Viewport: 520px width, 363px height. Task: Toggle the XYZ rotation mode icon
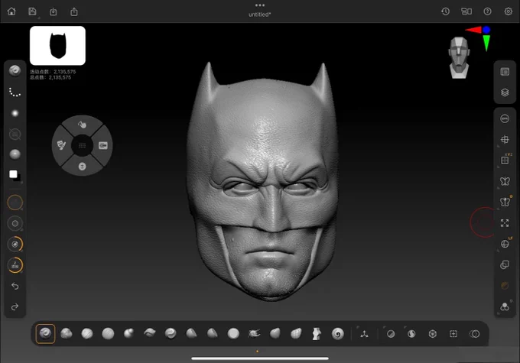click(505, 160)
